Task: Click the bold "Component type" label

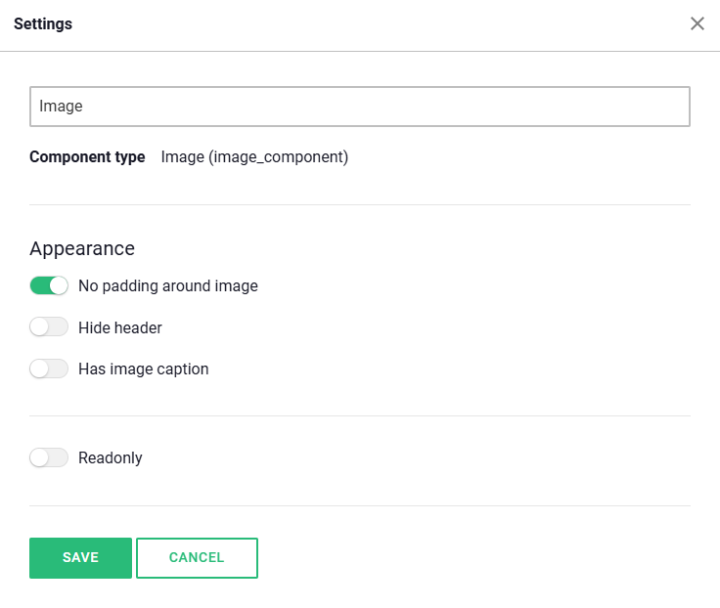Action: pos(87,156)
